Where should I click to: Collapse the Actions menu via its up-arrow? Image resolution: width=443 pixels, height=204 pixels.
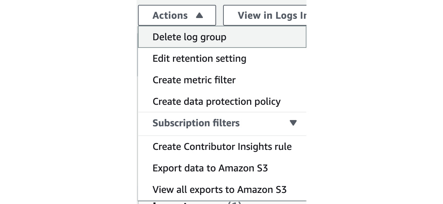199,15
